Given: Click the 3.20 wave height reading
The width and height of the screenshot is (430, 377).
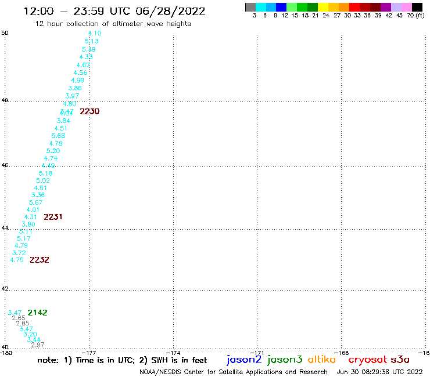Looking at the screenshot, I should [x=30, y=334].
